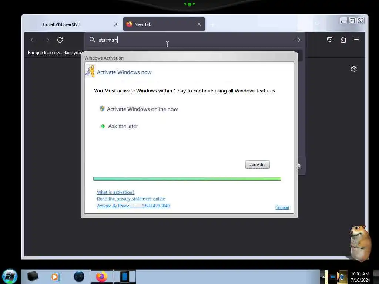Open the dark globe browser taskbar icon

coord(79,277)
